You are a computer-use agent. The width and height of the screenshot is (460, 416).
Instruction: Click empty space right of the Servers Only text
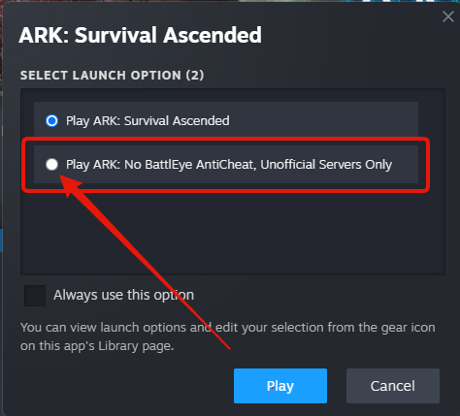click(405, 164)
